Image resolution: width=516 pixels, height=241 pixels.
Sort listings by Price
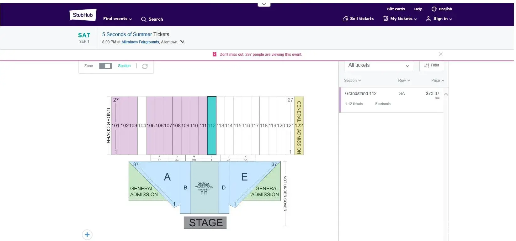point(437,81)
